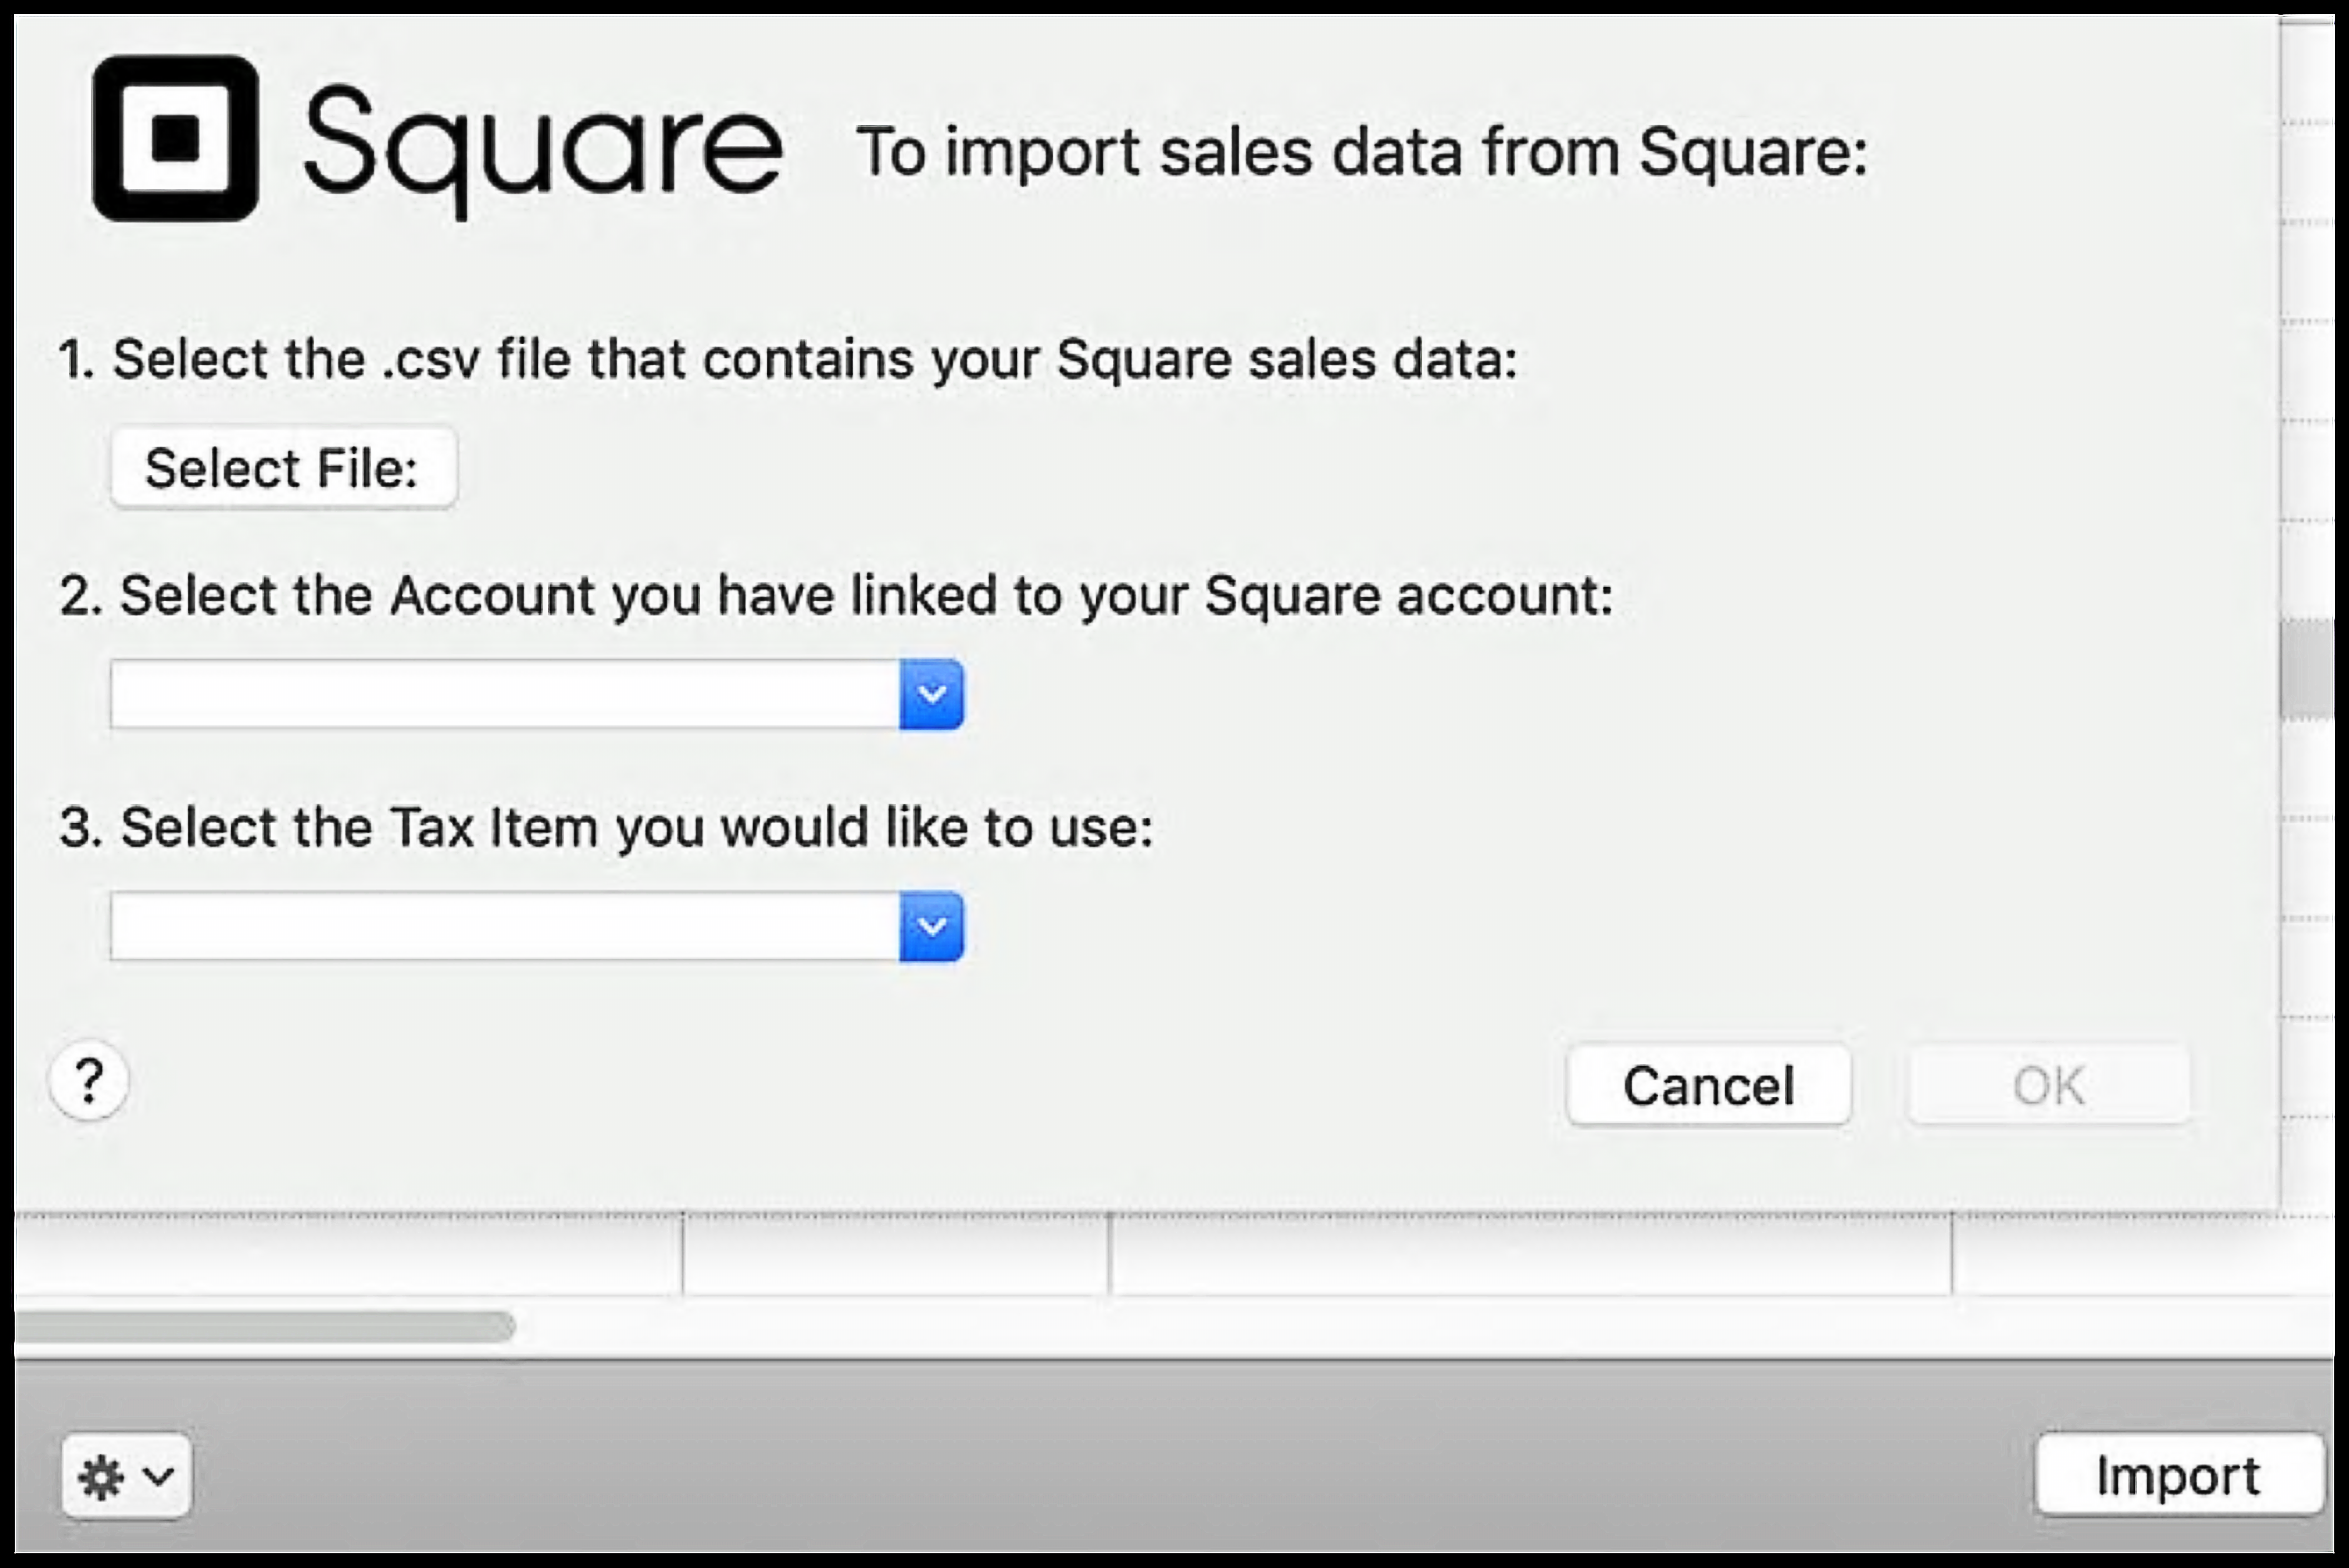Image resolution: width=2349 pixels, height=1568 pixels.
Task: Open the gear actions menu
Action: pos(126,1476)
